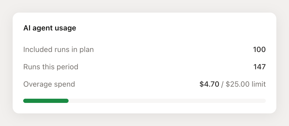
Task: Click the word "limit" after $25.00
Action: pos(258,84)
